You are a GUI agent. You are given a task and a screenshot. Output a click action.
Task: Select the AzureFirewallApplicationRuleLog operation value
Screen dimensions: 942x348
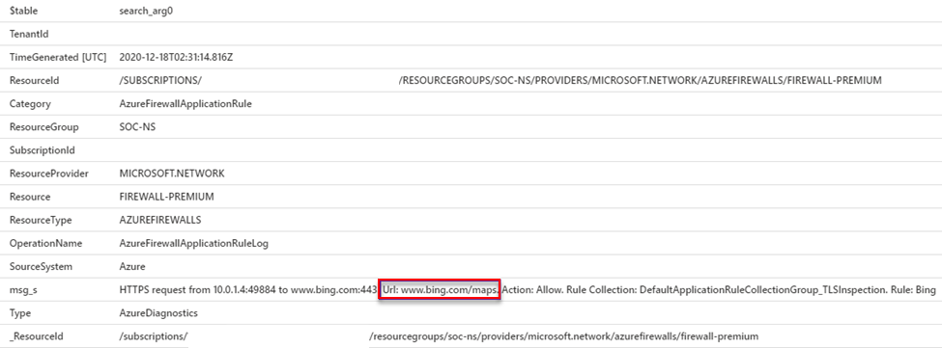pyautogui.click(x=194, y=243)
